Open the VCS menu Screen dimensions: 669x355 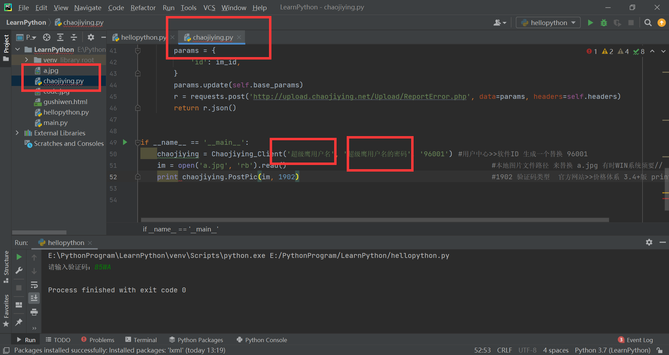click(209, 8)
